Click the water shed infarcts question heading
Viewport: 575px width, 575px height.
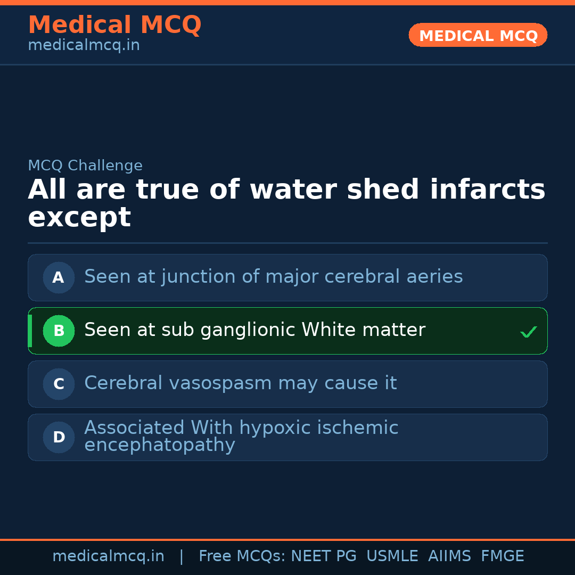[286, 203]
